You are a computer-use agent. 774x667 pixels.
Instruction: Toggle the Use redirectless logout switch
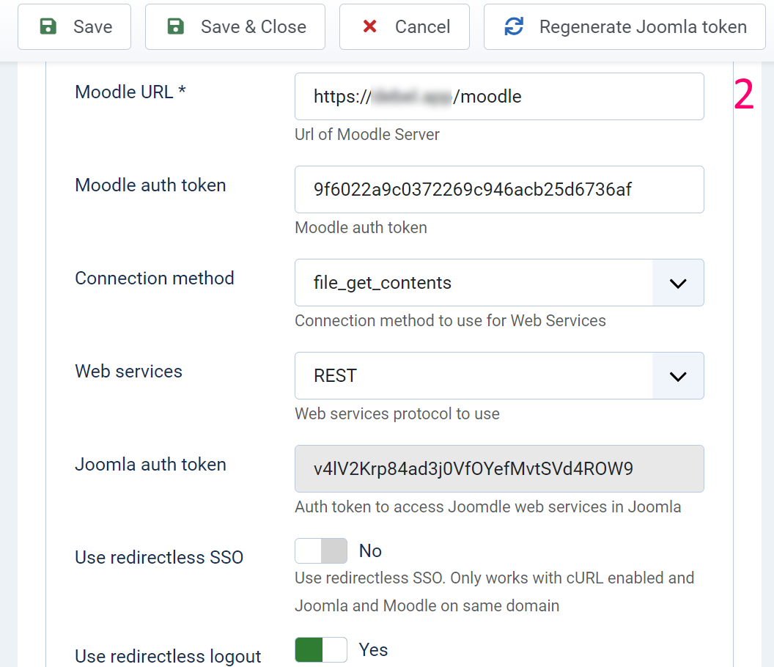click(x=321, y=649)
